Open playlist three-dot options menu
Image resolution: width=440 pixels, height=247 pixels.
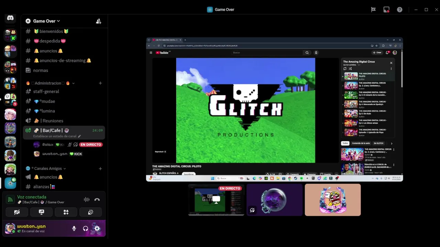click(391, 69)
